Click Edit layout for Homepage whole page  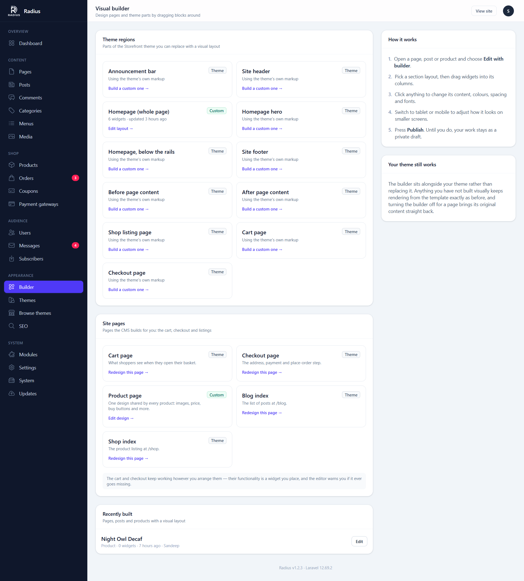point(121,129)
